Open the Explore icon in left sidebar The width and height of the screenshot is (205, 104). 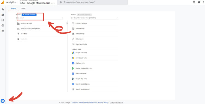pos(3,20)
